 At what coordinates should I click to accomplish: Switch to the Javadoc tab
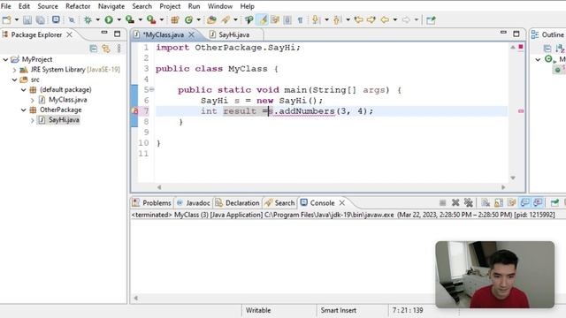pyautogui.click(x=194, y=203)
